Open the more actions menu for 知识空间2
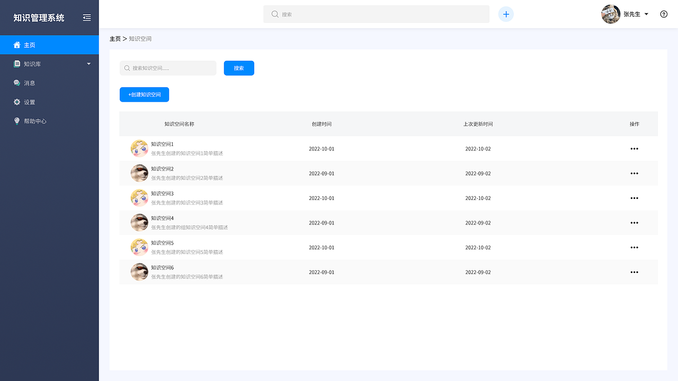Image resolution: width=678 pixels, height=381 pixels. (635, 174)
